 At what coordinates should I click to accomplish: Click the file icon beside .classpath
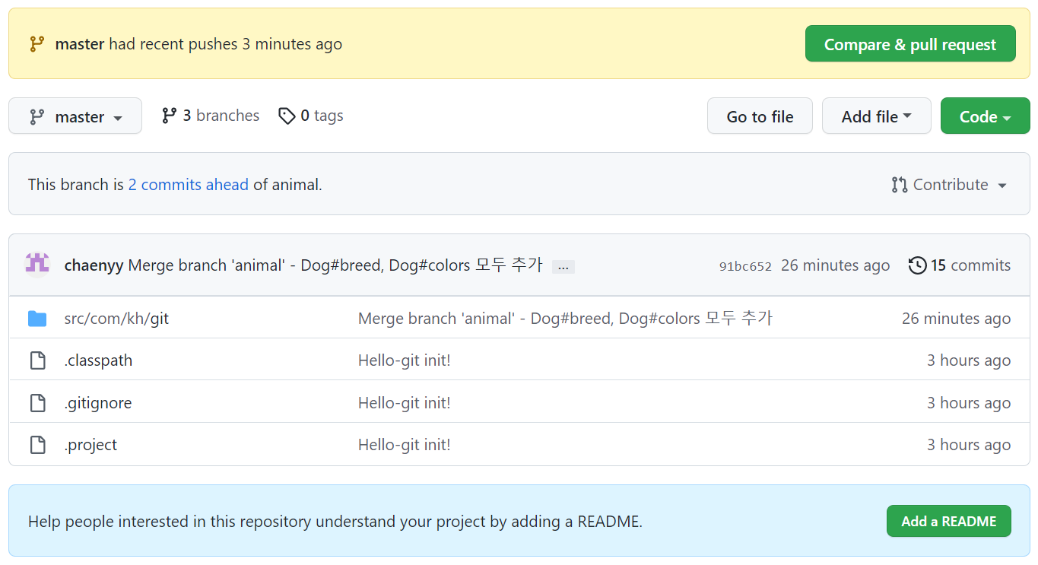pyautogui.click(x=37, y=360)
